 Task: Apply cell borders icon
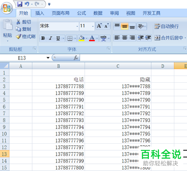point(70,38)
